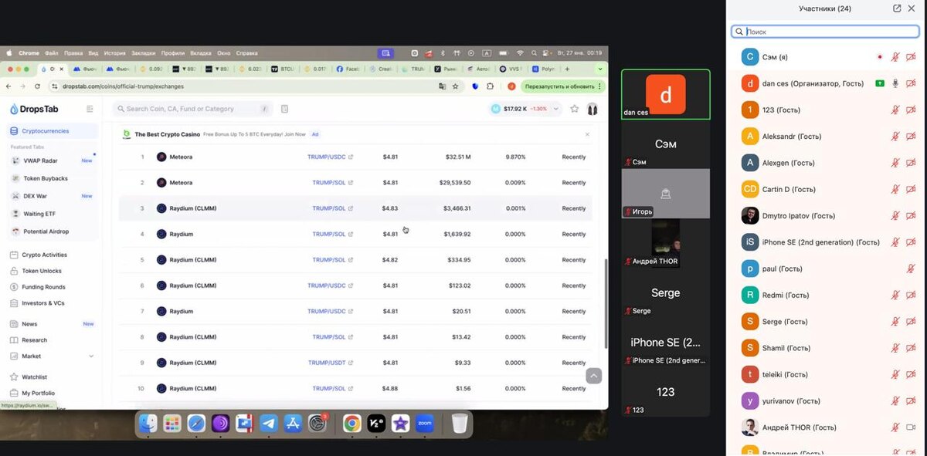Image resolution: width=927 pixels, height=456 pixels.
Task: Open the user profile avatar
Action: click(593, 109)
